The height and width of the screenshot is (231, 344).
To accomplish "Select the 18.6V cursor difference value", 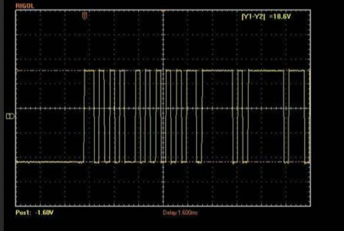I will [282, 16].
